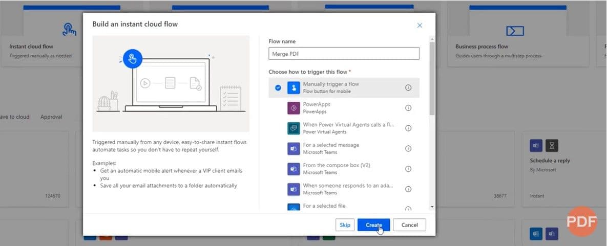This screenshot has height=246, width=607.
Task: Show info about the PowerApps trigger
Action: tap(408, 108)
